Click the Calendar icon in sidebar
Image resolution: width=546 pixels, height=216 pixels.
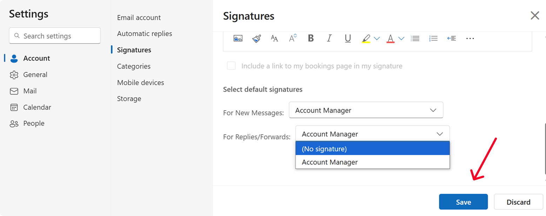click(x=14, y=107)
